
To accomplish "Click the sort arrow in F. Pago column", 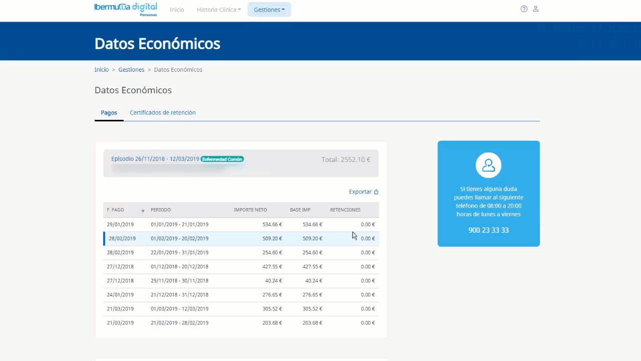I will click(x=143, y=211).
